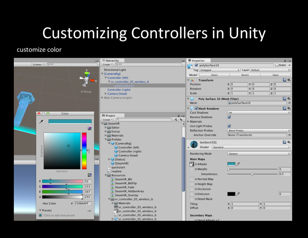Open Mesh Renderer gear settings menu
This screenshot has height=238, width=308.
coord(289,108)
